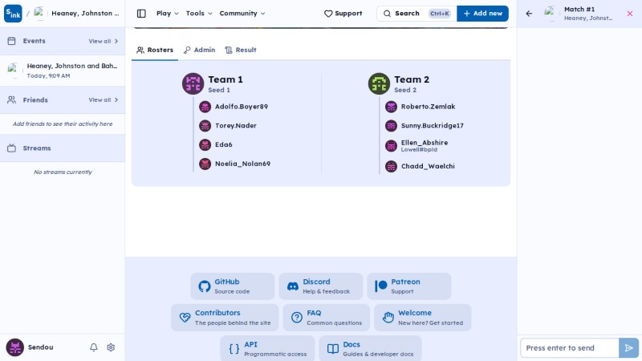Click the Add new button
The width and height of the screenshot is (642, 361).
tap(483, 14)
